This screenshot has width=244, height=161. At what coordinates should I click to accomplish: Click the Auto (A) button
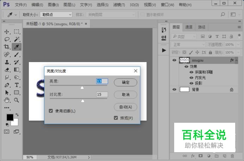pyautogui.click(x=126, y=107)
